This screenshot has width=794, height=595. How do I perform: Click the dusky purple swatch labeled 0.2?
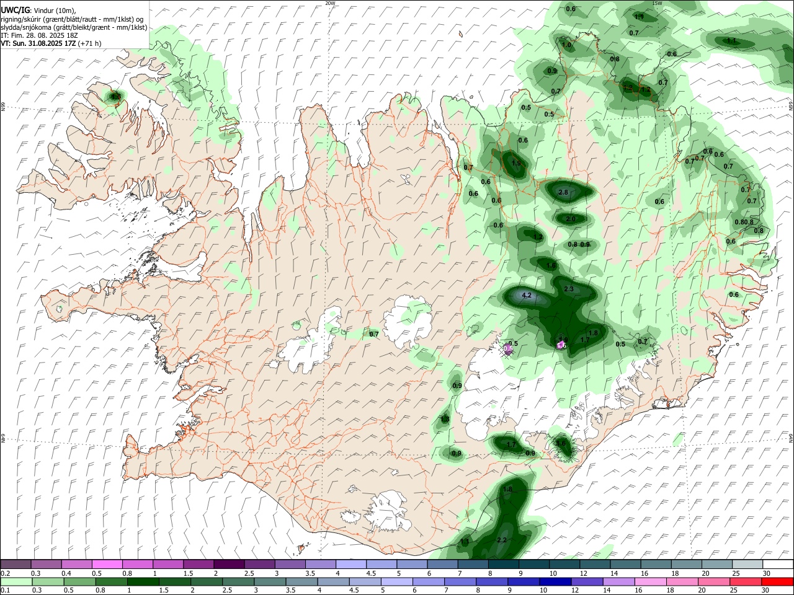coord(16,565)
